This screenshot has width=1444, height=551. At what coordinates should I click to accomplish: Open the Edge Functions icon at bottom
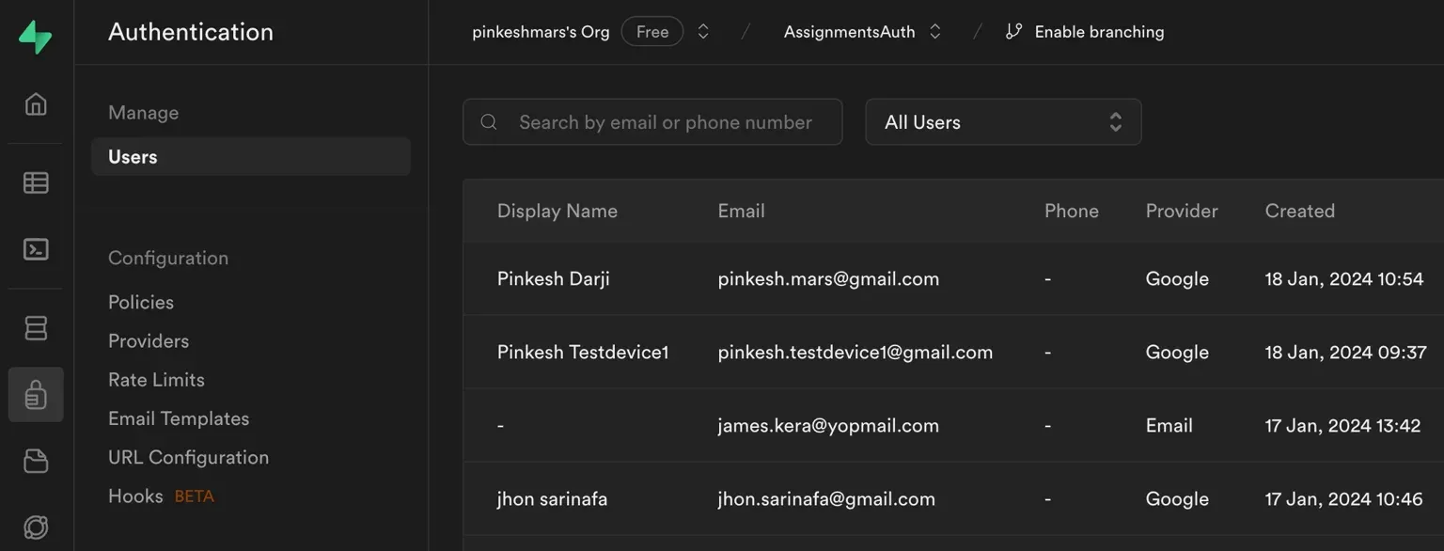(x=36, y=527)
